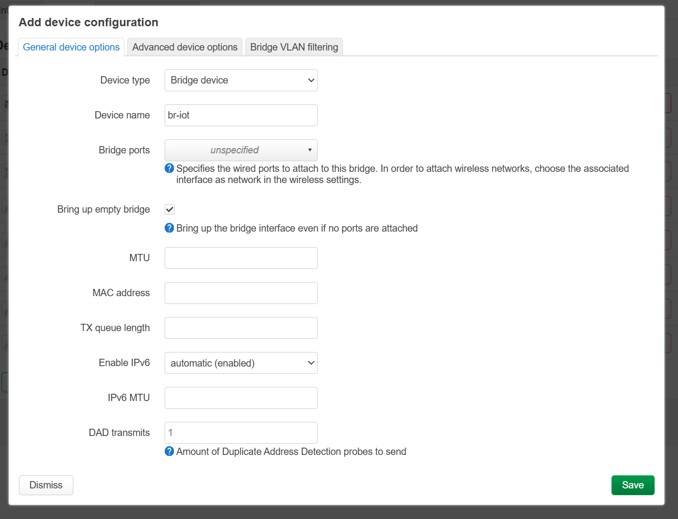
Task: Click the Duplicate Address Detection description text
Action: coord(291,452)
